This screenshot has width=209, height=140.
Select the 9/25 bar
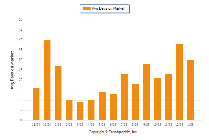146,92
